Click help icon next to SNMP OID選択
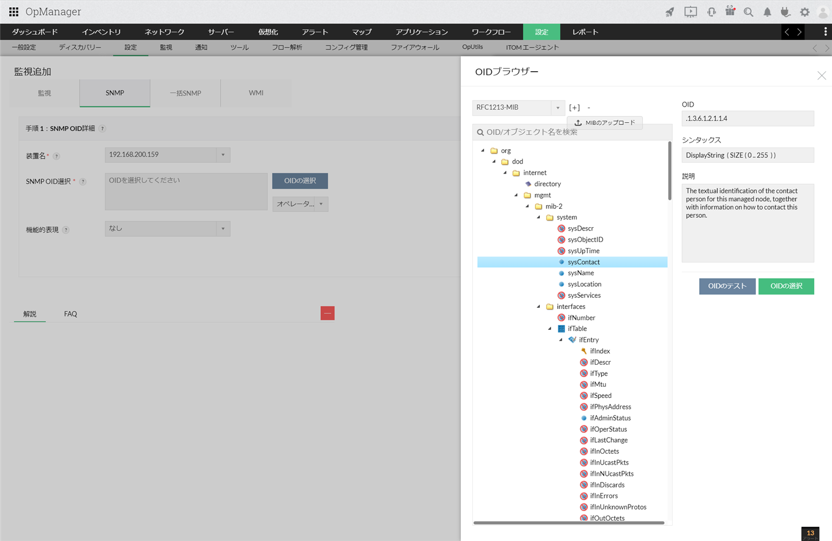The image size is (832, 541). point(83,182)
